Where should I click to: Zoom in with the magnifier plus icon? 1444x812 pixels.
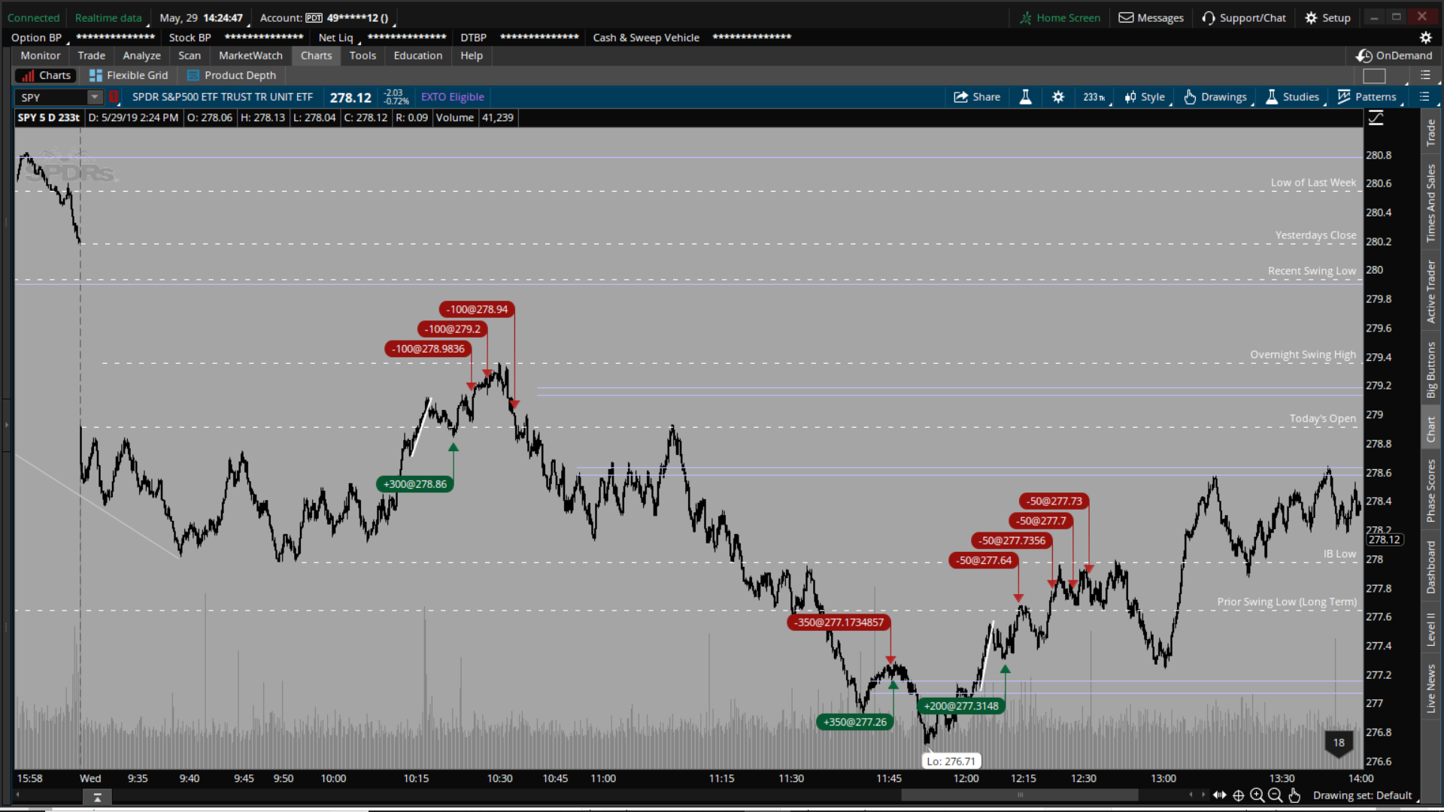(1257, 795)
